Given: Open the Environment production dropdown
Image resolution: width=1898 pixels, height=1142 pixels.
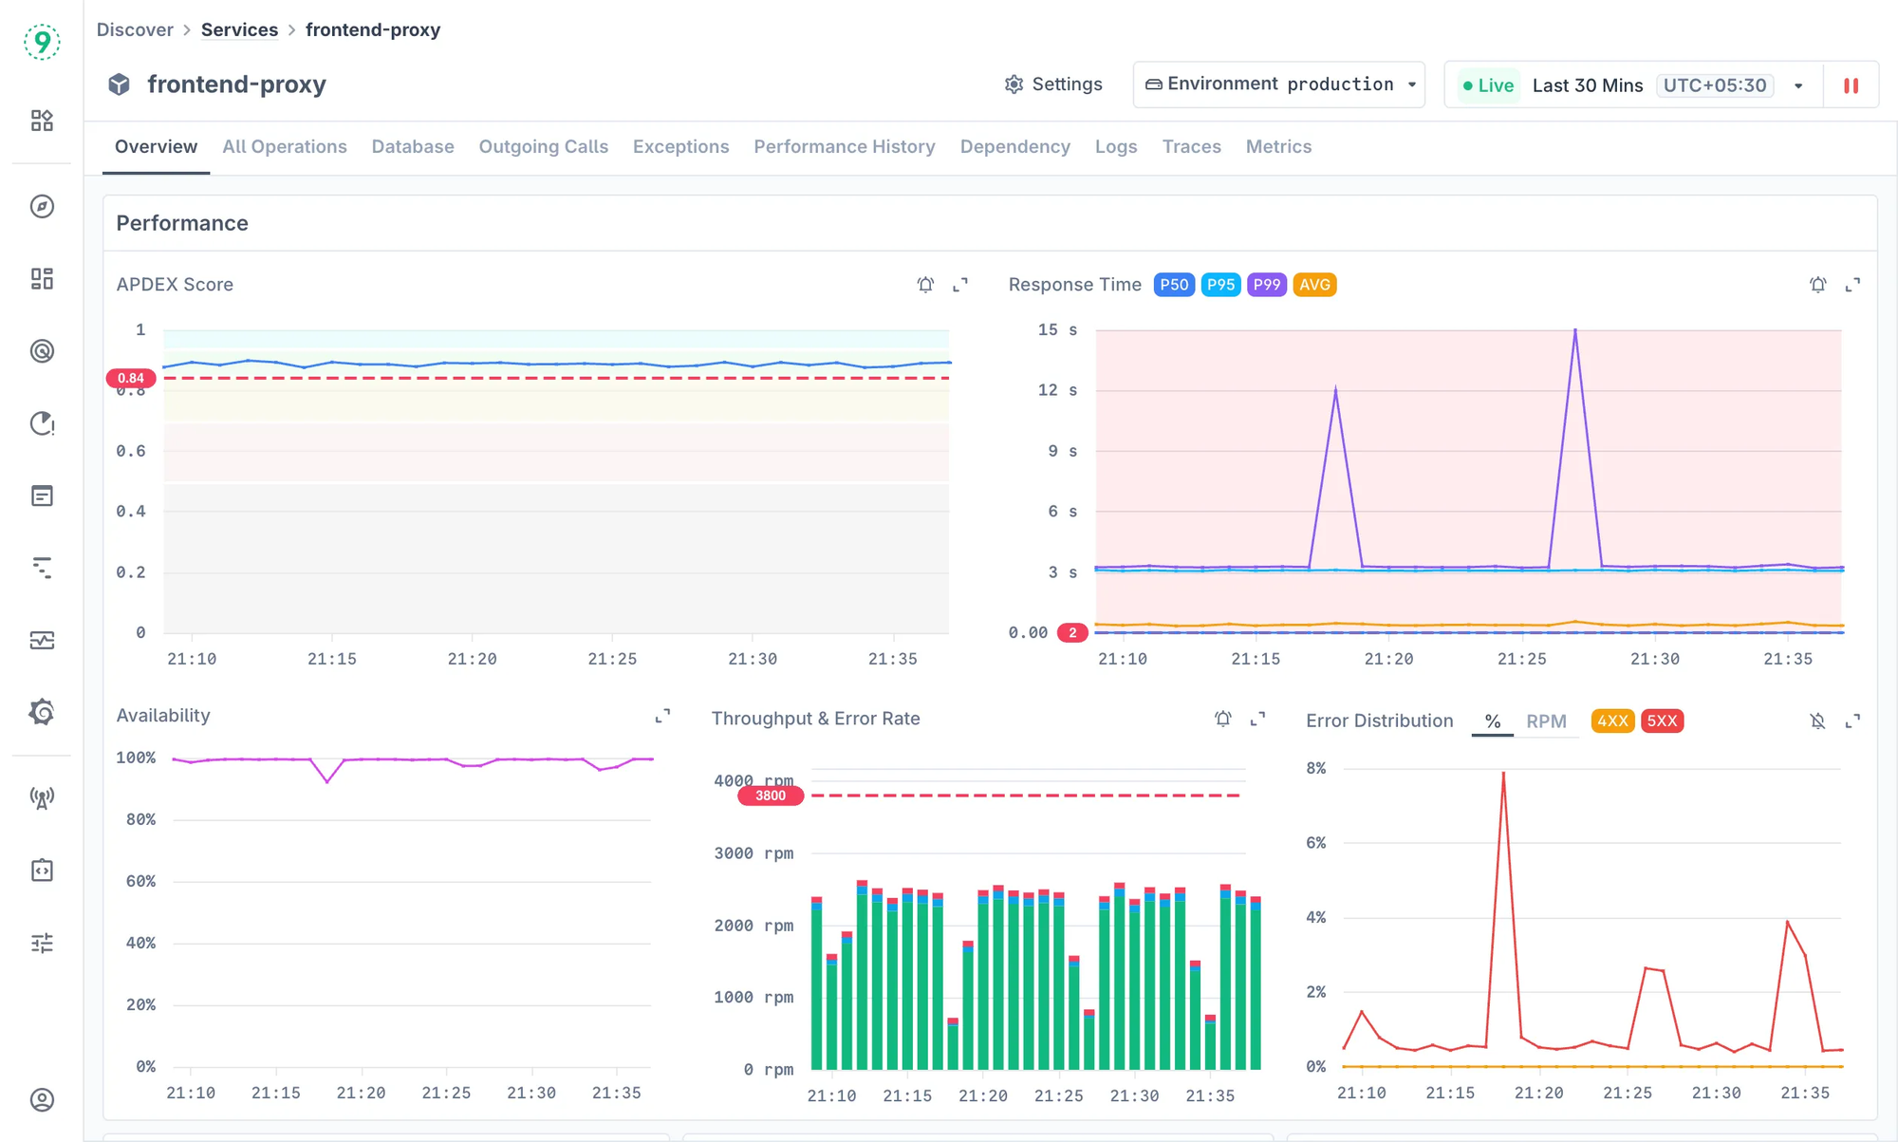Looking at the screenshot, I should (x=1278, y=84).
